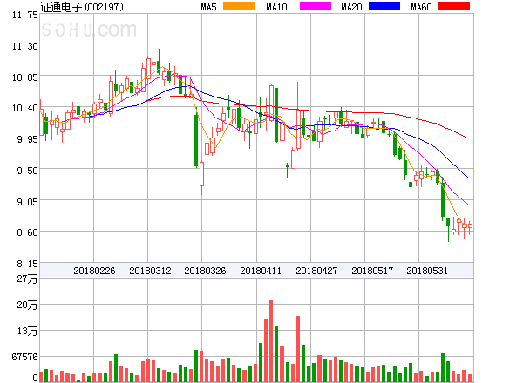This screenshot has height=383, width=523.
Task: Click the blue MA20 legend swatch
Action: pyautogui.click(x=384, y=6)
